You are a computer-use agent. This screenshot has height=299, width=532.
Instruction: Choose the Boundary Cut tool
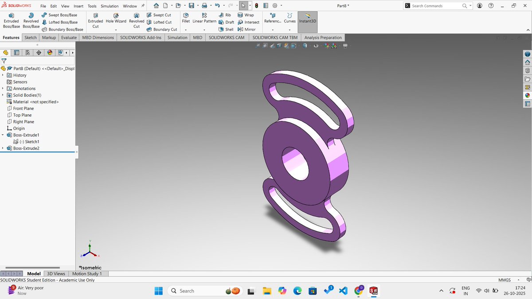[161, 29]
